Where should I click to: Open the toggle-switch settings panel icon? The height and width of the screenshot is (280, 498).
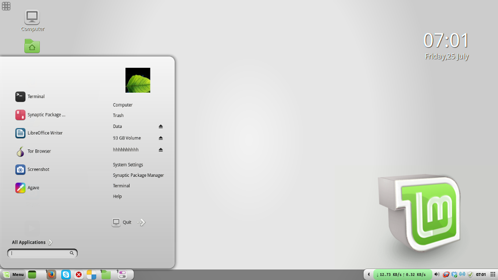click(x=123, y=275)
